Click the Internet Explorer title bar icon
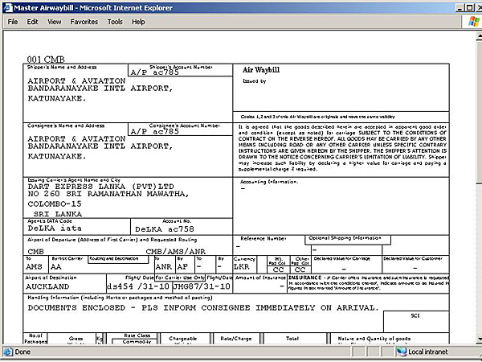The height and width of the screenshot is (362, 482). pyautogui.click(x=7, y=8)
